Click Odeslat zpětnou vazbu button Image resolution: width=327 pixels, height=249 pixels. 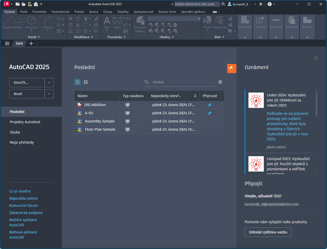point(268,232)
